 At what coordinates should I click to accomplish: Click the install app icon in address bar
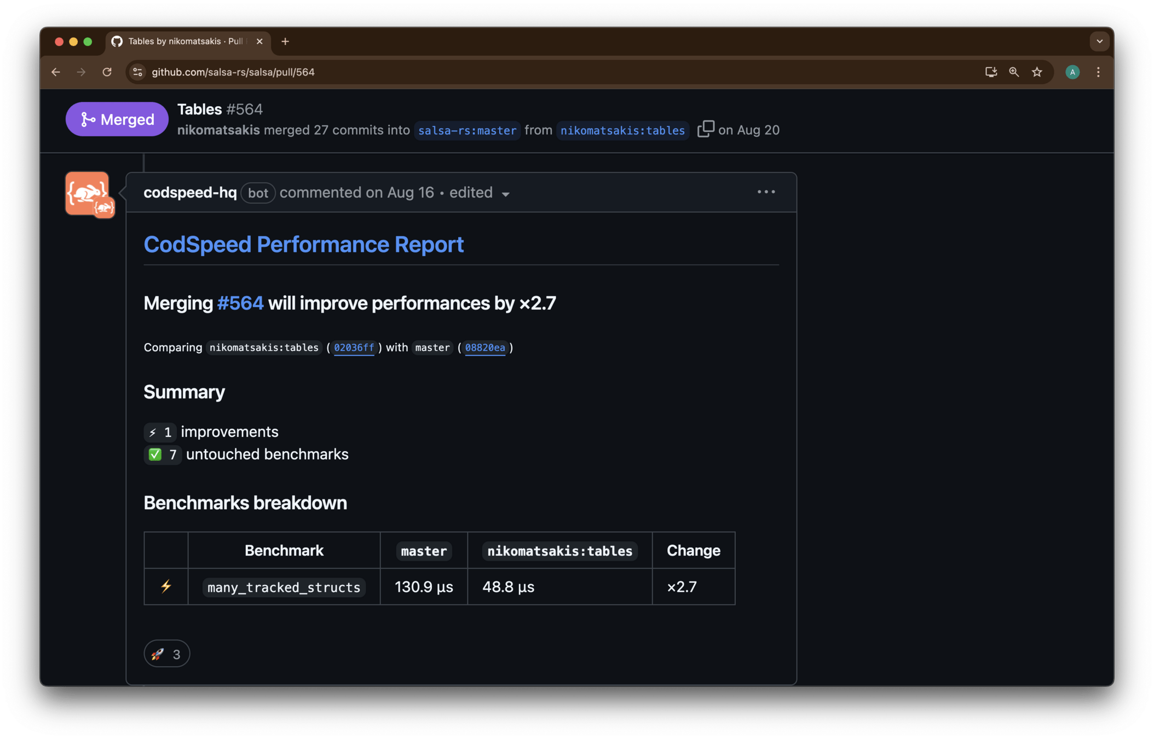(991, 72)
